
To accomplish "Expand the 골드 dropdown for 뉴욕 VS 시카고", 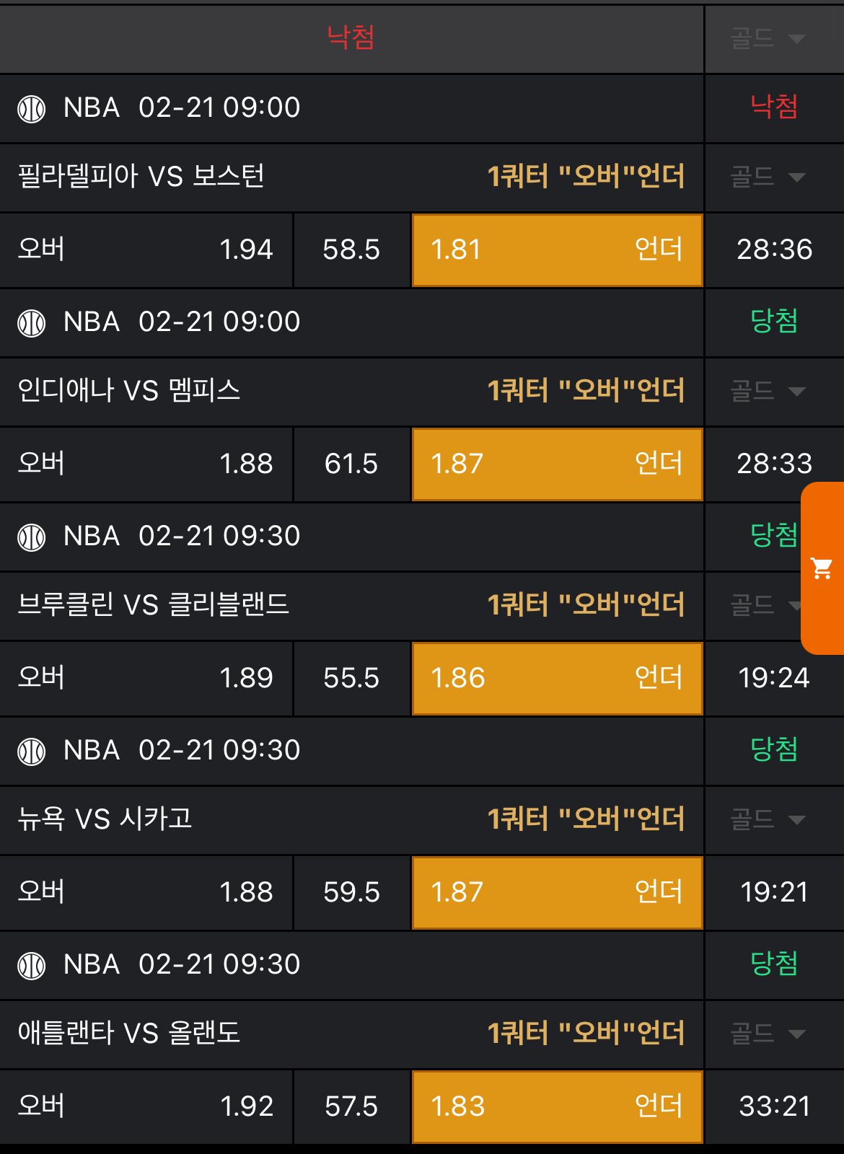I will pos(768,819).
